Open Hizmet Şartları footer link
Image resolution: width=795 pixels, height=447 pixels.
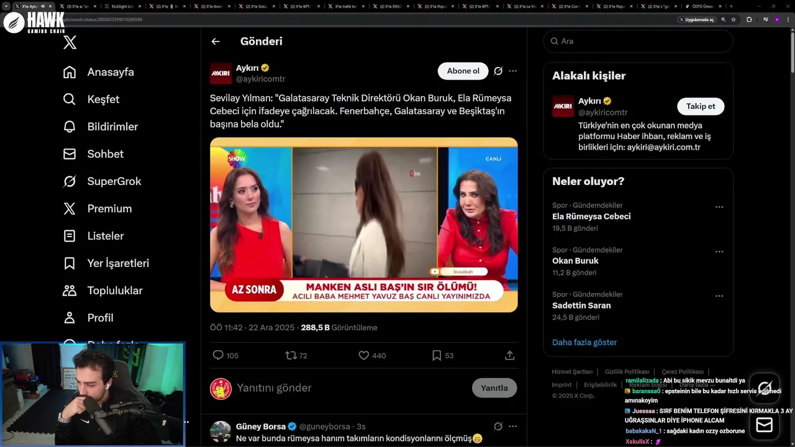[x=572, y=372]
